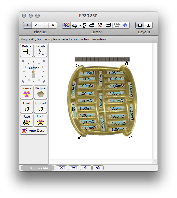Click the Carrier angle dial
177x198 pixels.
(x=33, y=72)
